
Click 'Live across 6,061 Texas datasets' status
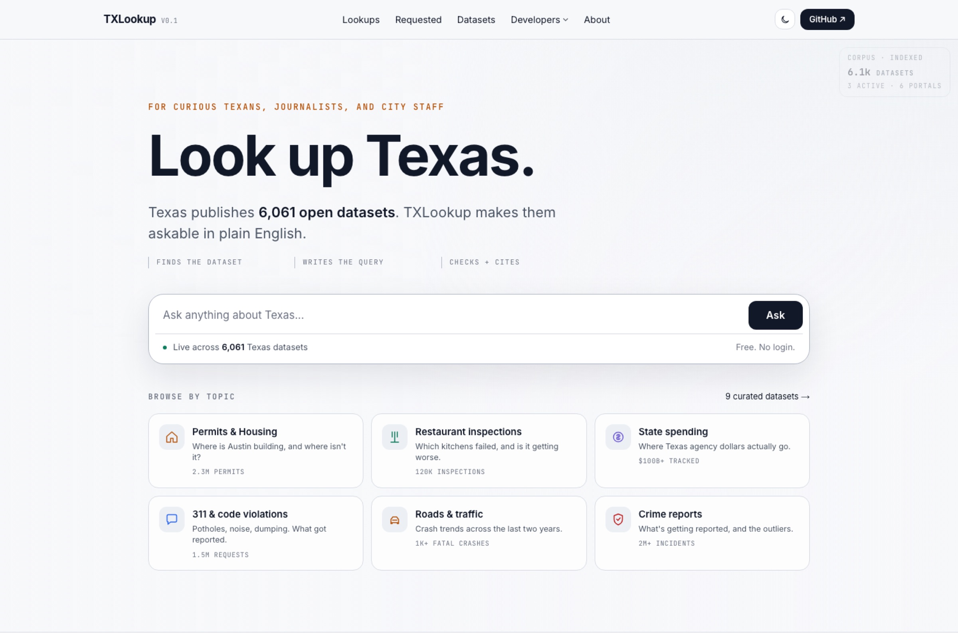pos(235,347)
